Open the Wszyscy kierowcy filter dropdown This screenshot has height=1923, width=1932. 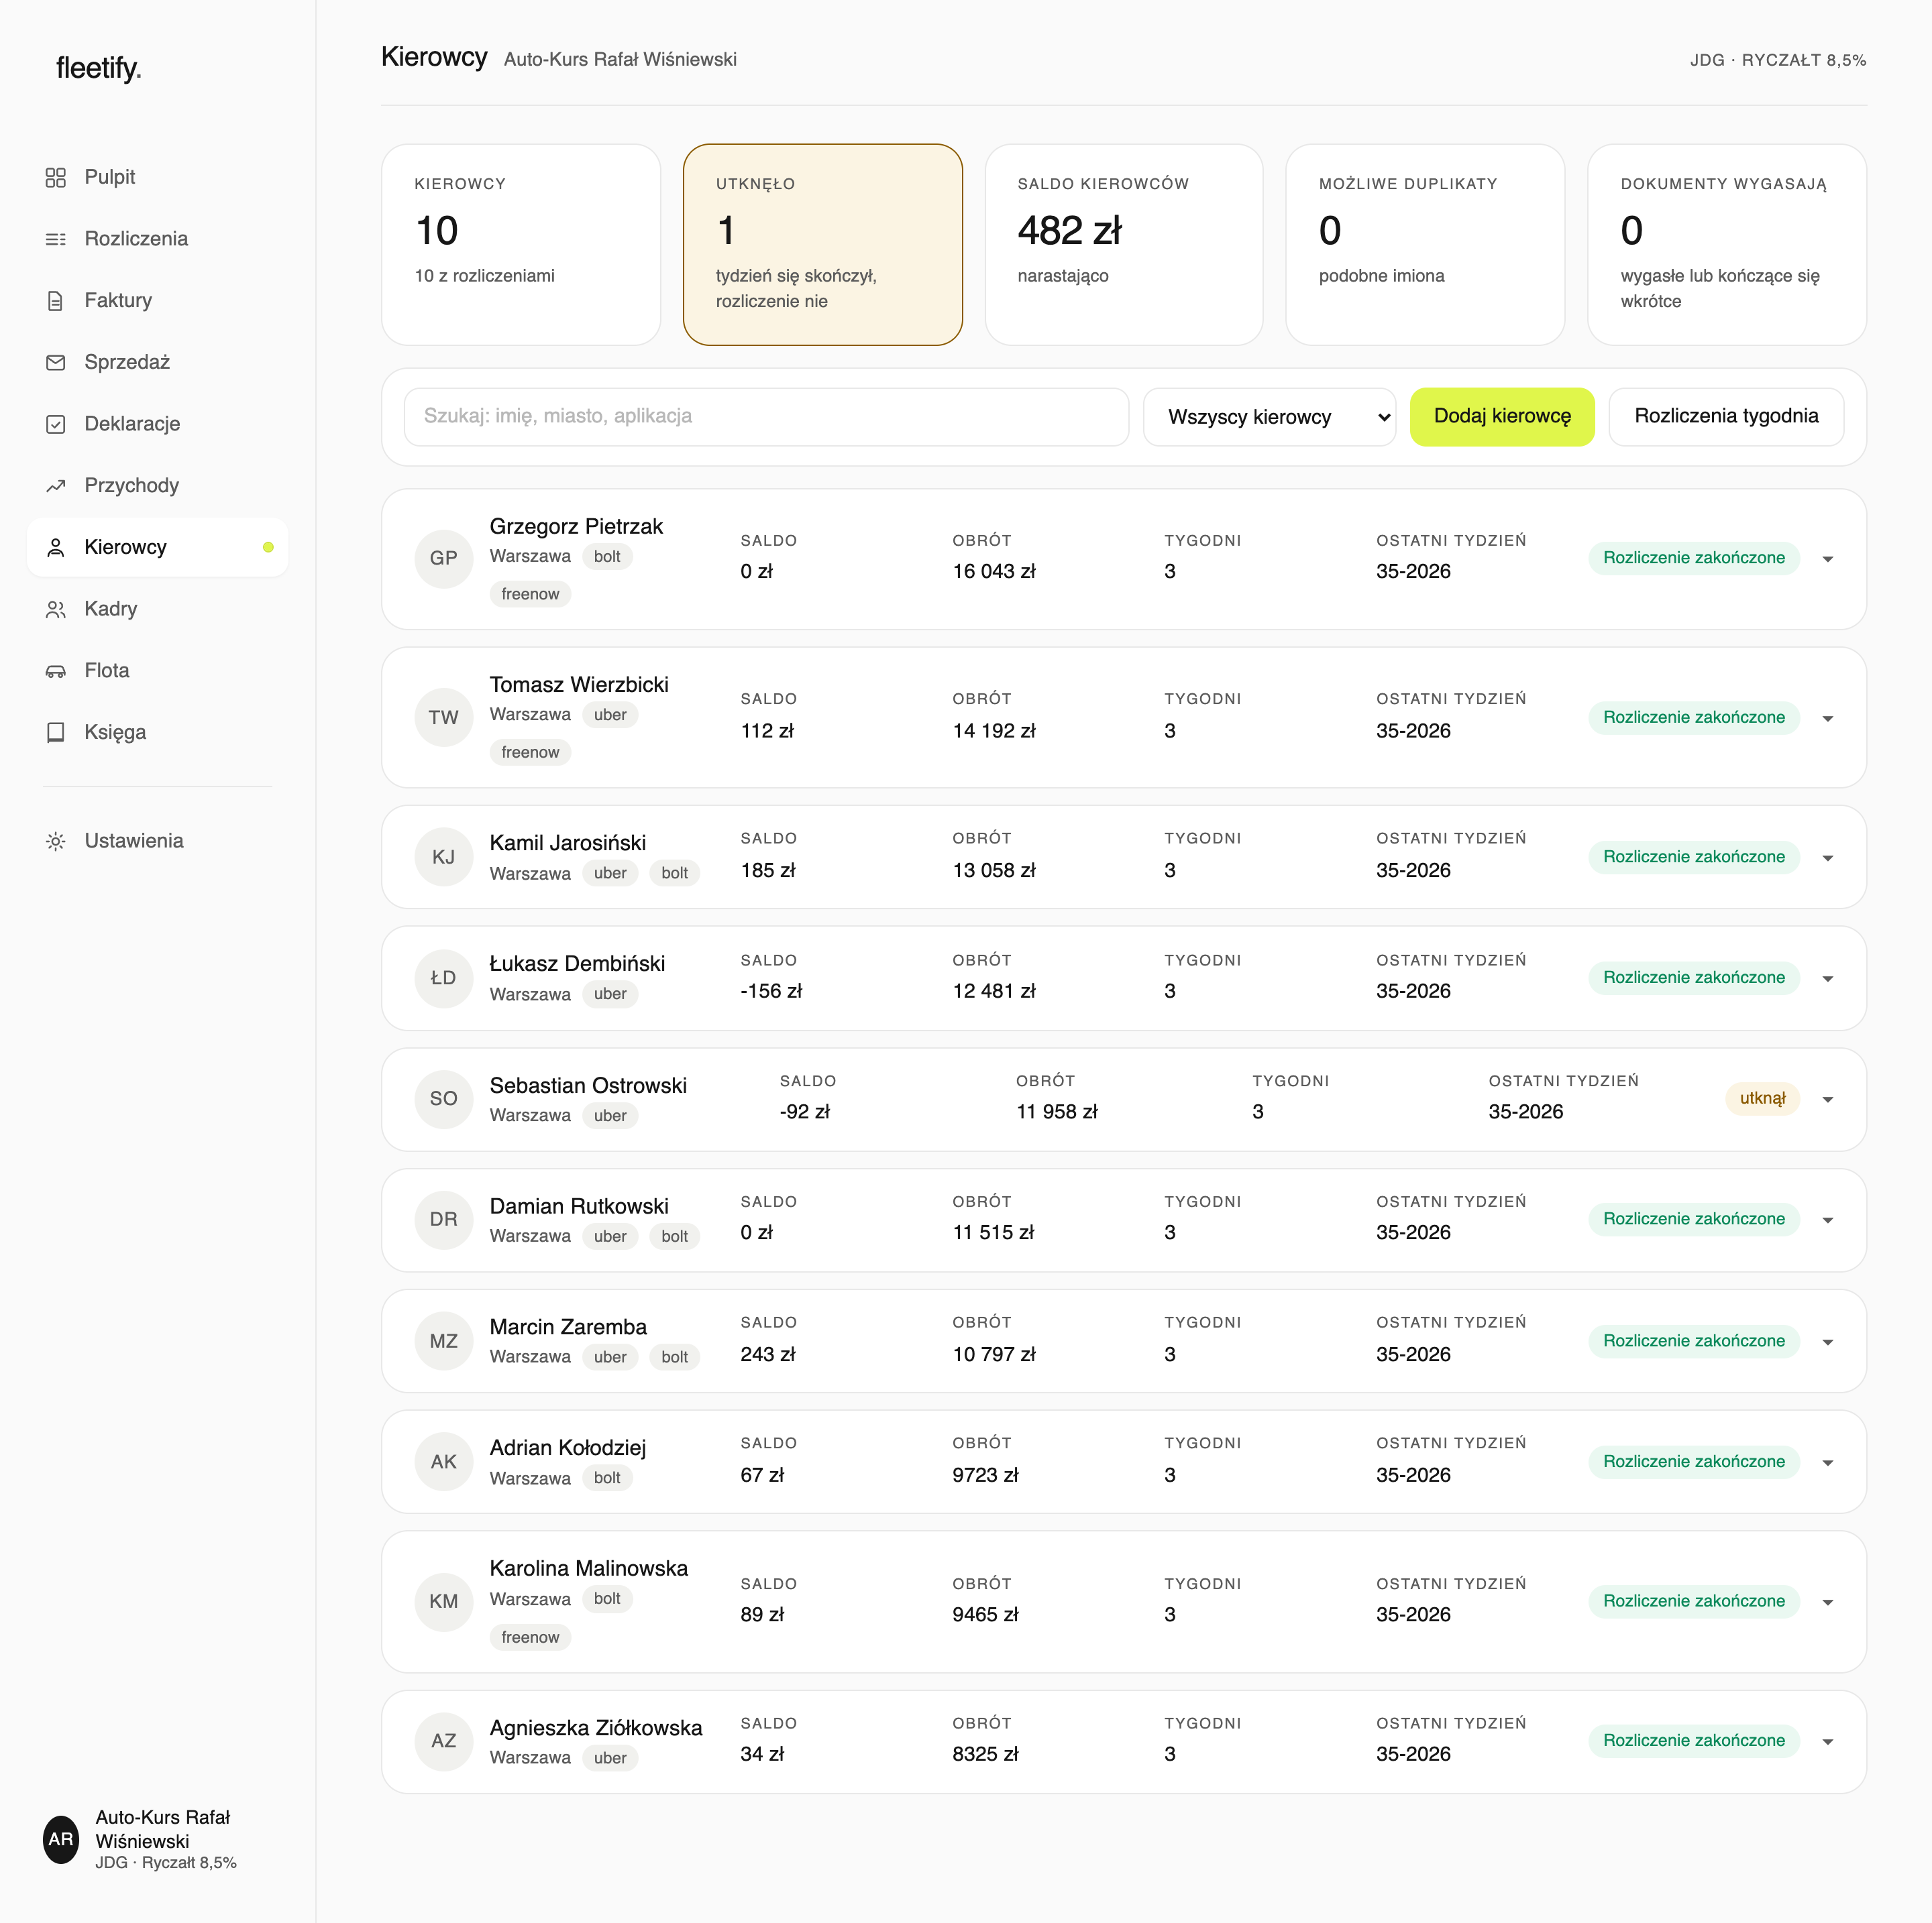tap(1269, 417)
